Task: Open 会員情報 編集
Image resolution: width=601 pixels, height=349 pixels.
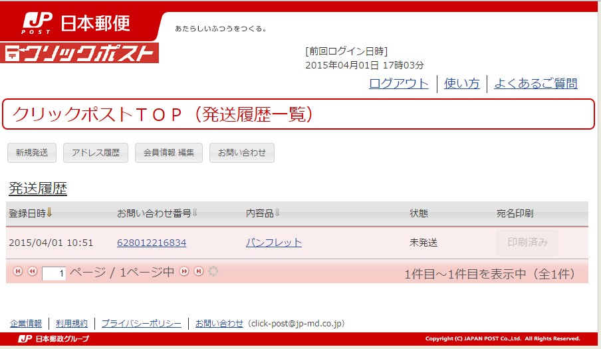Action: (169, 153)
